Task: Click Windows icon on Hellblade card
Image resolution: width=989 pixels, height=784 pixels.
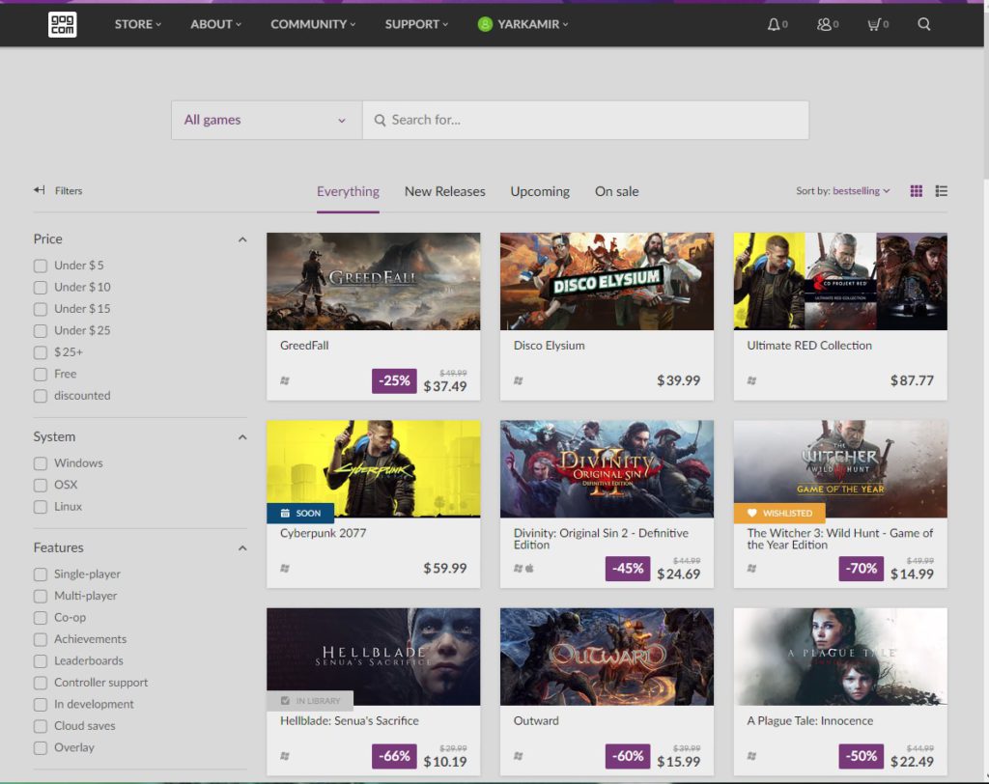Action: pos(285,756)
